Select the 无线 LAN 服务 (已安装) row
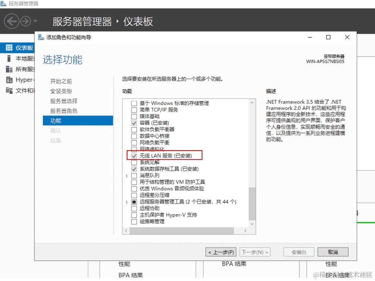Screen dimensions: 375x281 tap(166, 156)
